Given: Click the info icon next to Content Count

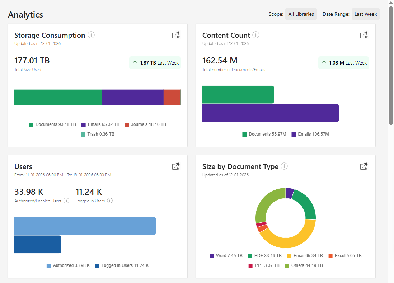Looking at the screenshot, I should click(255, 35).
